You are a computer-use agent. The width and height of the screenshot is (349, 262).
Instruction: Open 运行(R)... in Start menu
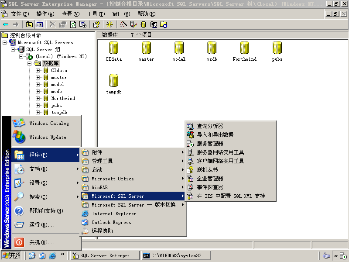46,224
